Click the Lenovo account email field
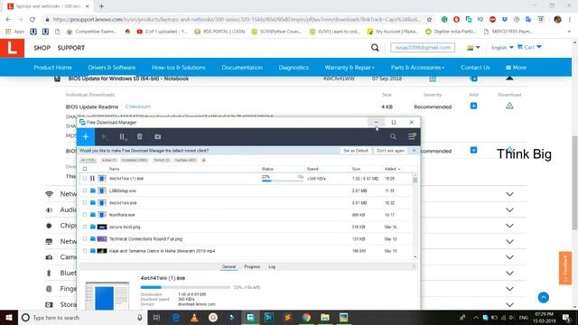The height and width of the screenshot is (325, 578). click(x=423, y=48)
